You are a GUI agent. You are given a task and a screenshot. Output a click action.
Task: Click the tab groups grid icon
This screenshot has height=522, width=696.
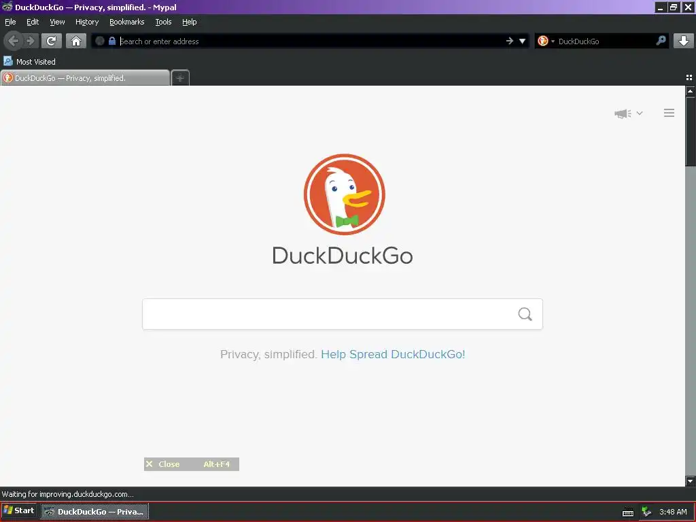(689, 77)
